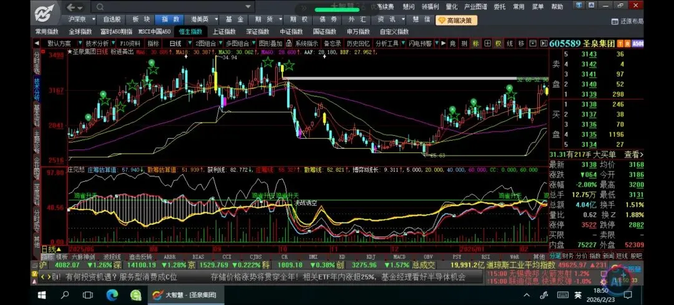The height and width of the screenshot is (305, 674).
Task: Open the 菜单 menu
Action: pos(538,6)
